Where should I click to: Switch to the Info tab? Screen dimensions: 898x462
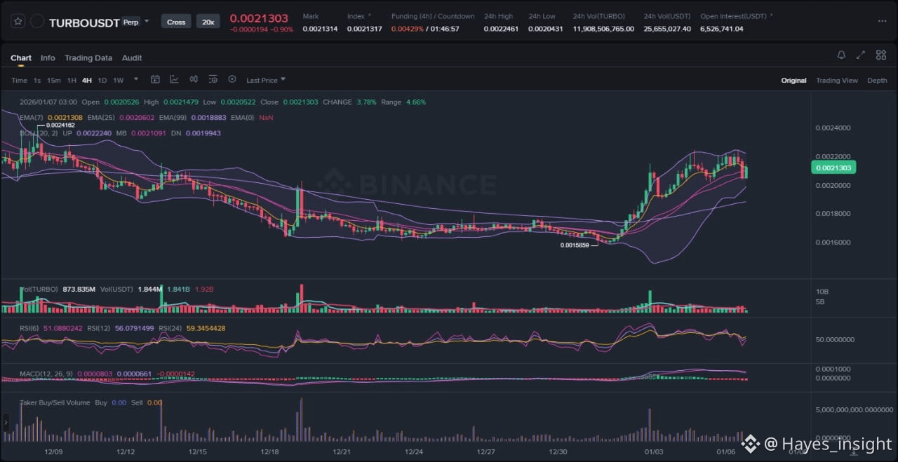[x=48, y=58]
